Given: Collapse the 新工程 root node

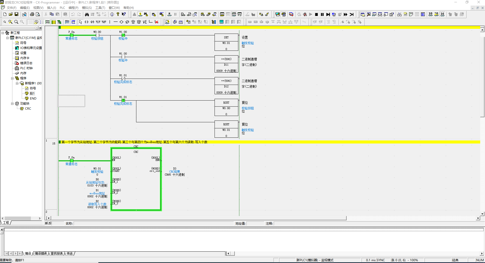Looking at the screenshot, I should click(3, 33).
